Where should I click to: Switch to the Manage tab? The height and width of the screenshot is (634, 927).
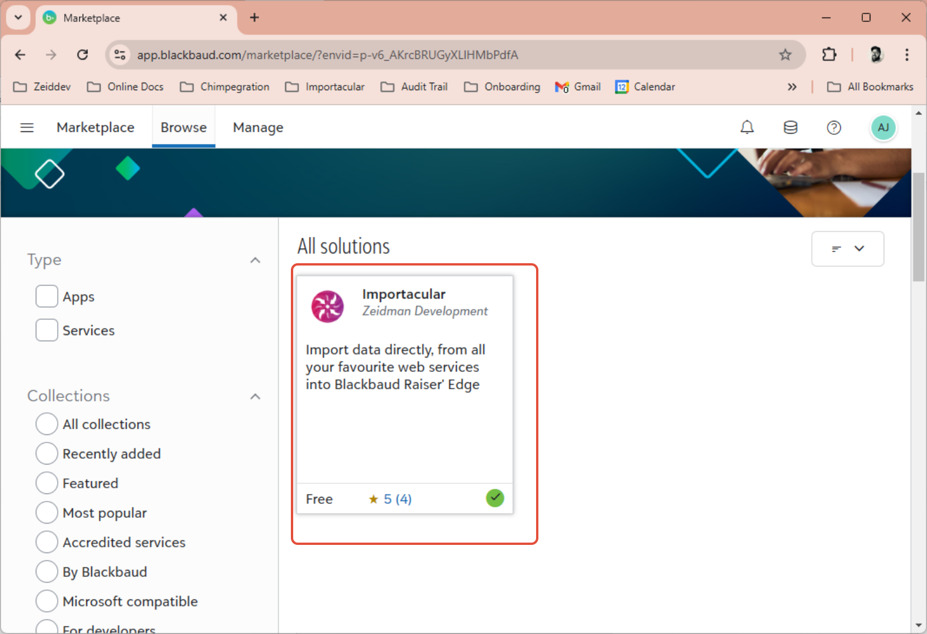(x=258, y=127)
